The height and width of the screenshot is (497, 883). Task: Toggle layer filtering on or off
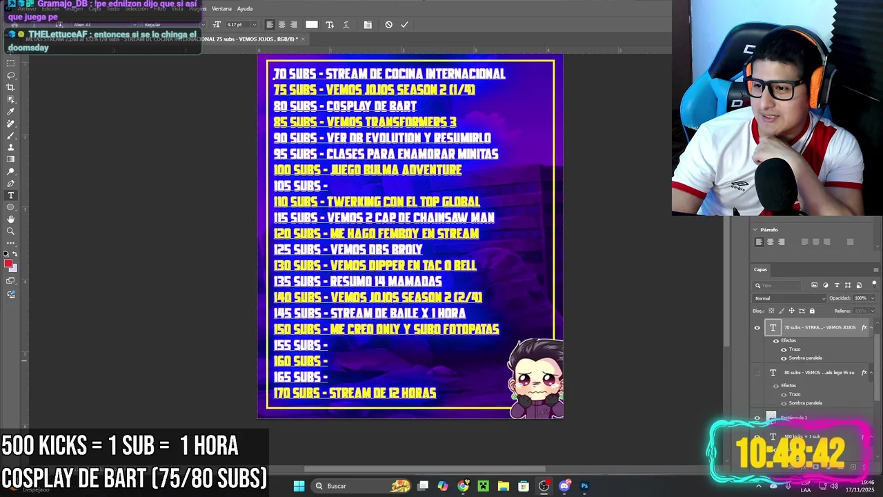874,284
